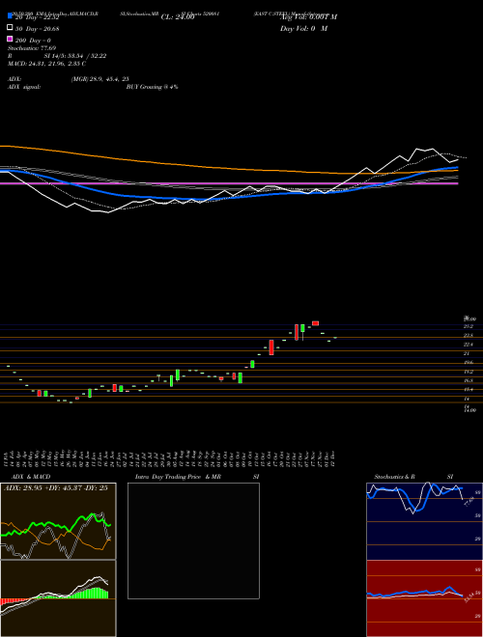This screenshot has height=637, width=483.
Task: Click the blue 20 Day legend swatch
Action: pos(10,16)
